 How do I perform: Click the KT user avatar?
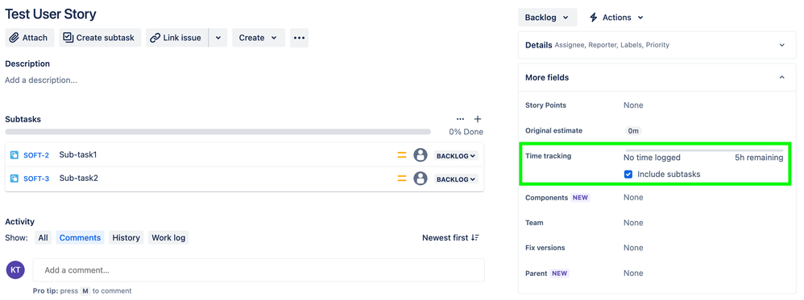16,269
